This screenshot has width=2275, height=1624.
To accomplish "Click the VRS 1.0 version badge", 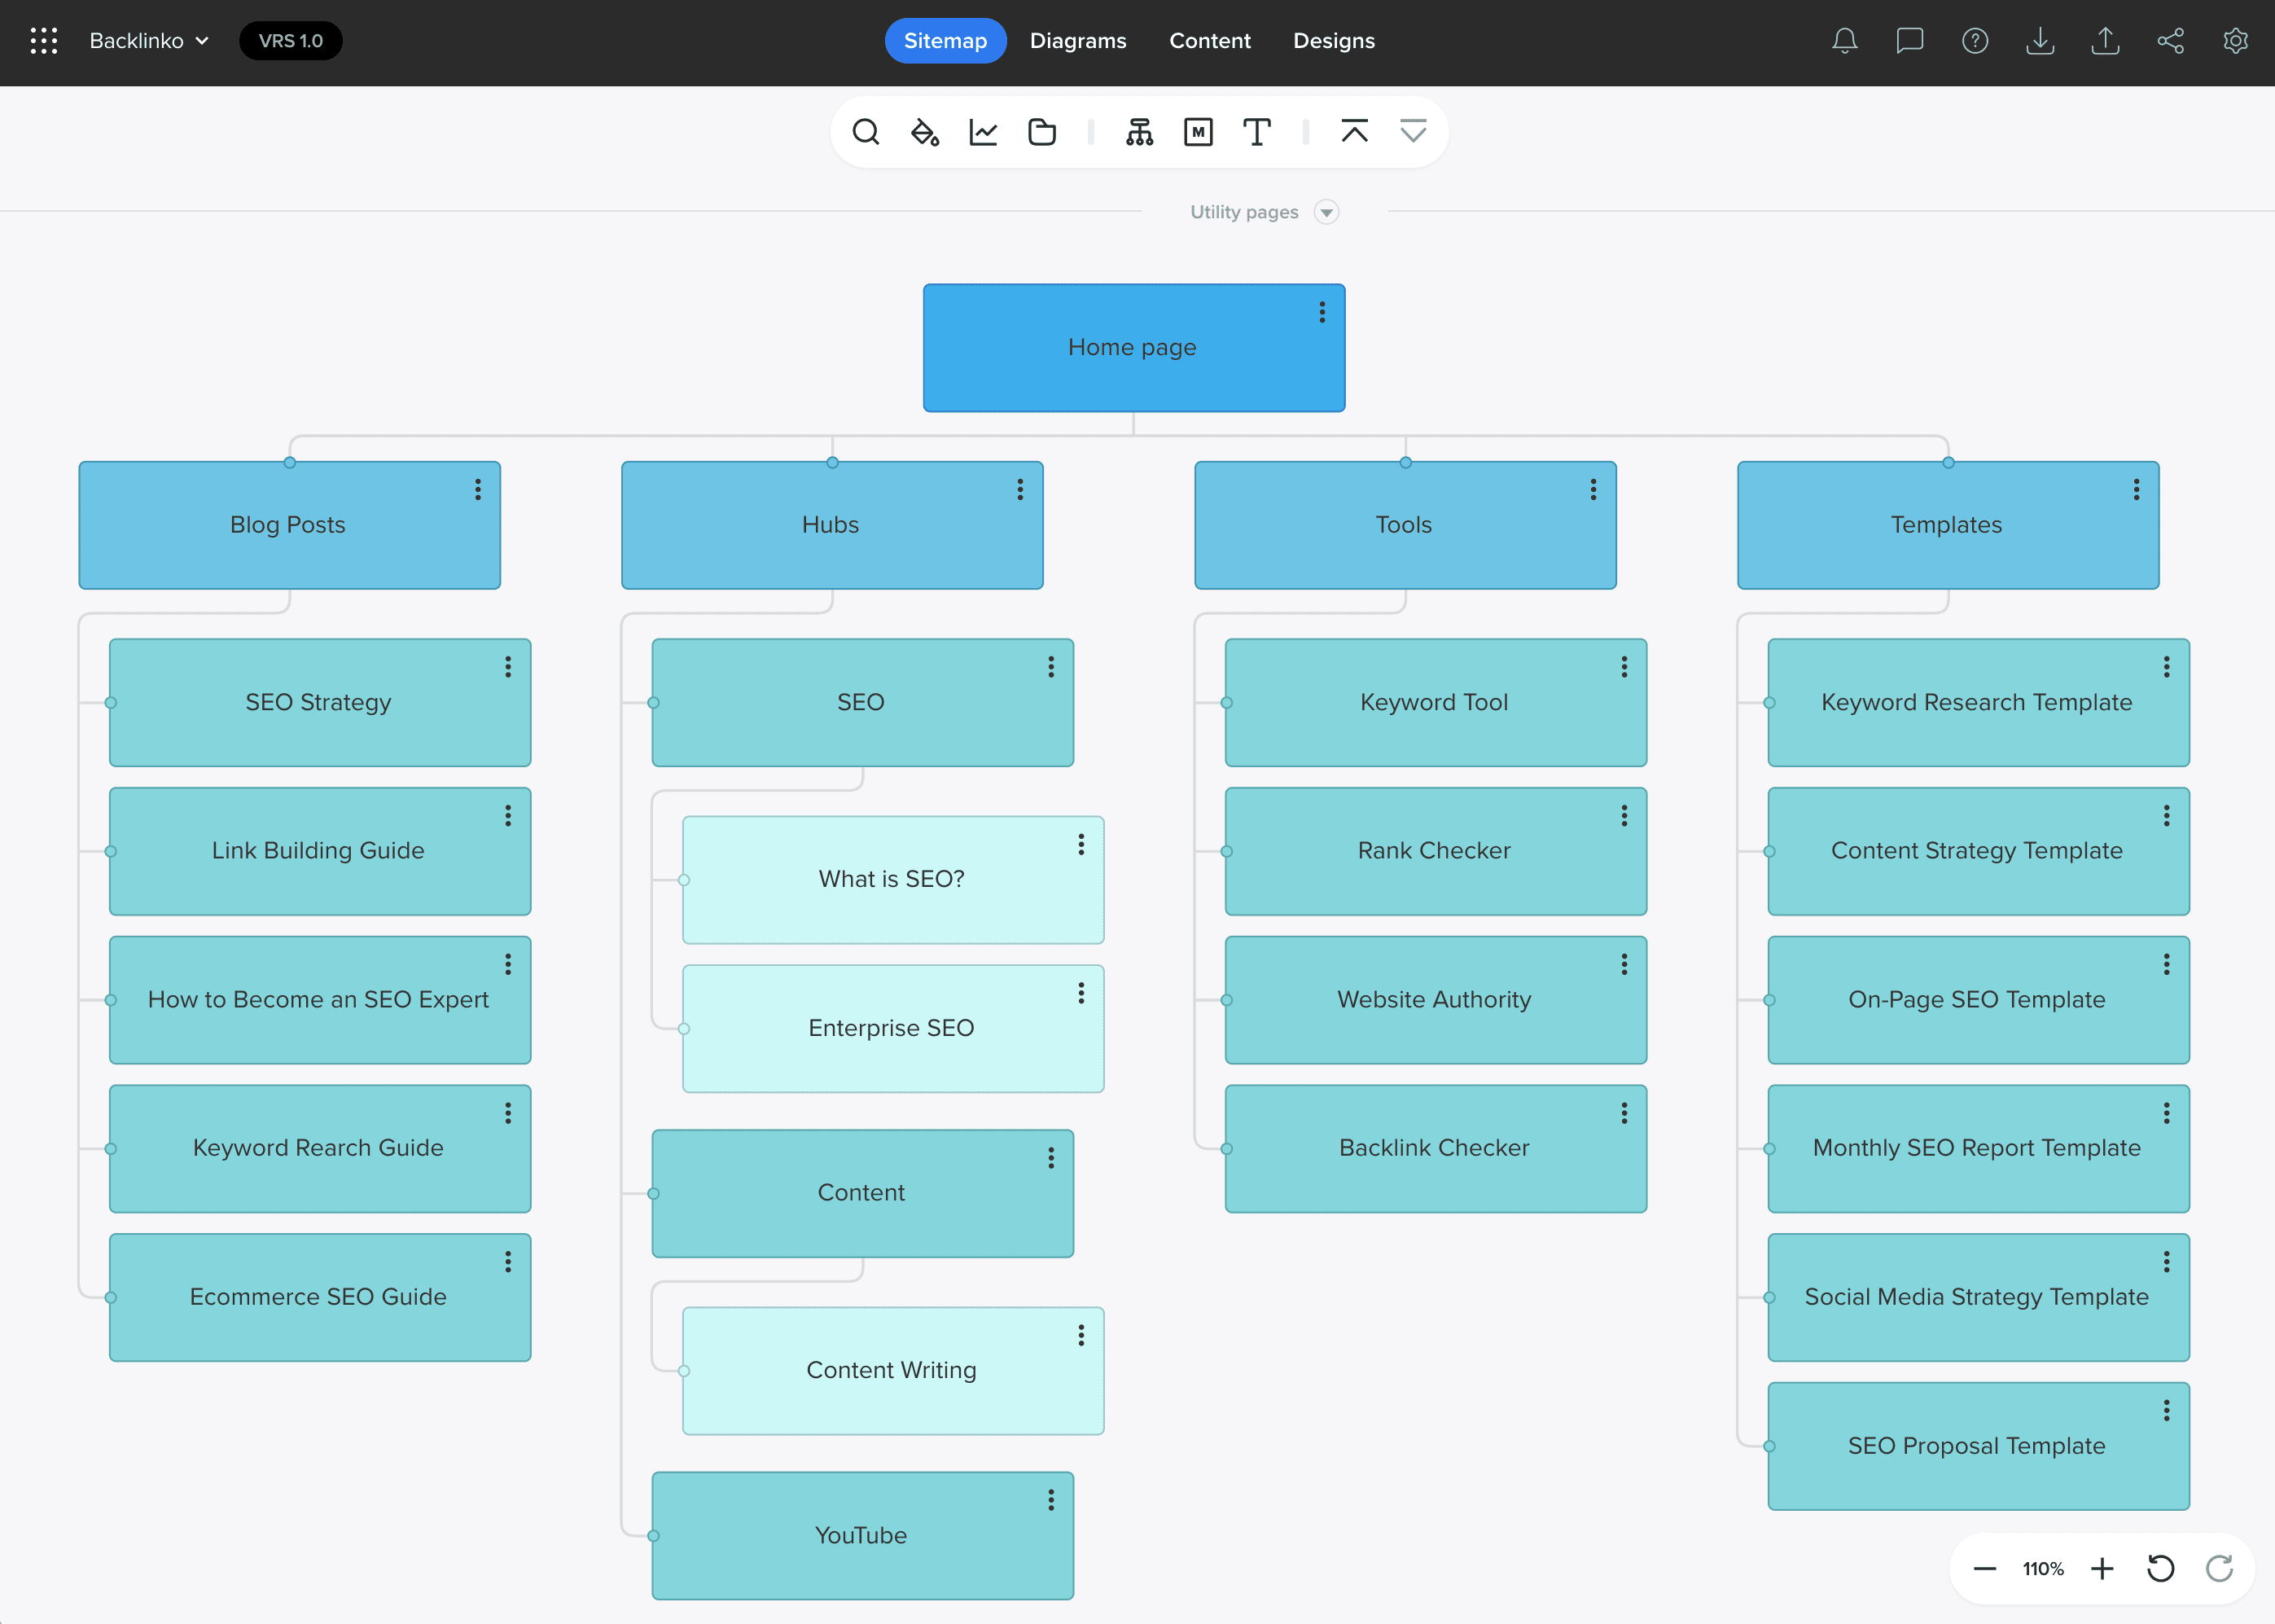I will click(x=291, y=41).
